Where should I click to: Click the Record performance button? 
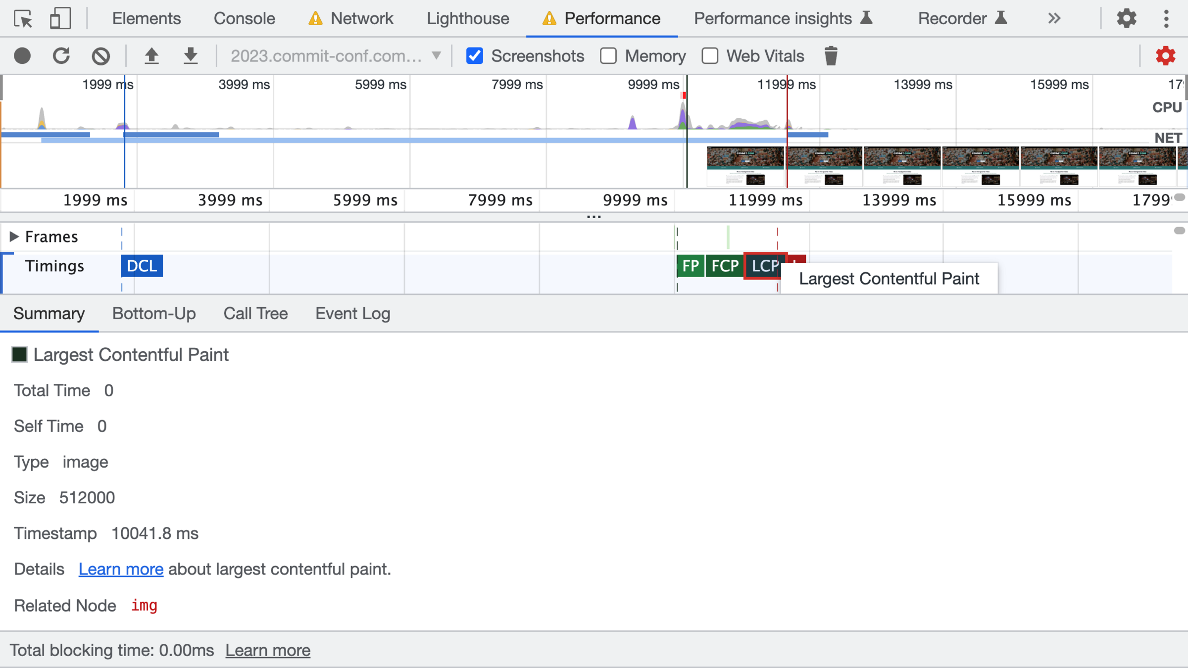[22, 56]
